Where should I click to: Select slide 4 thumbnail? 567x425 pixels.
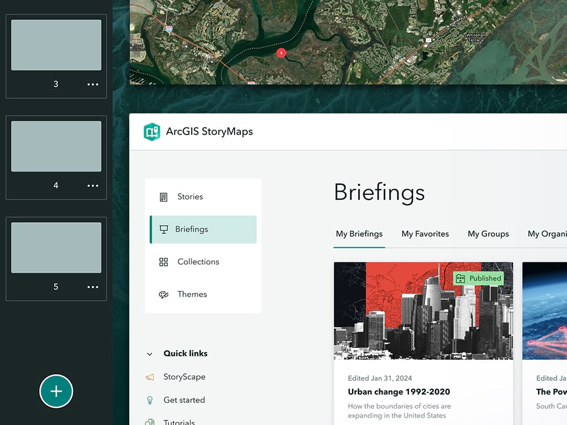(x=56, y=146)
